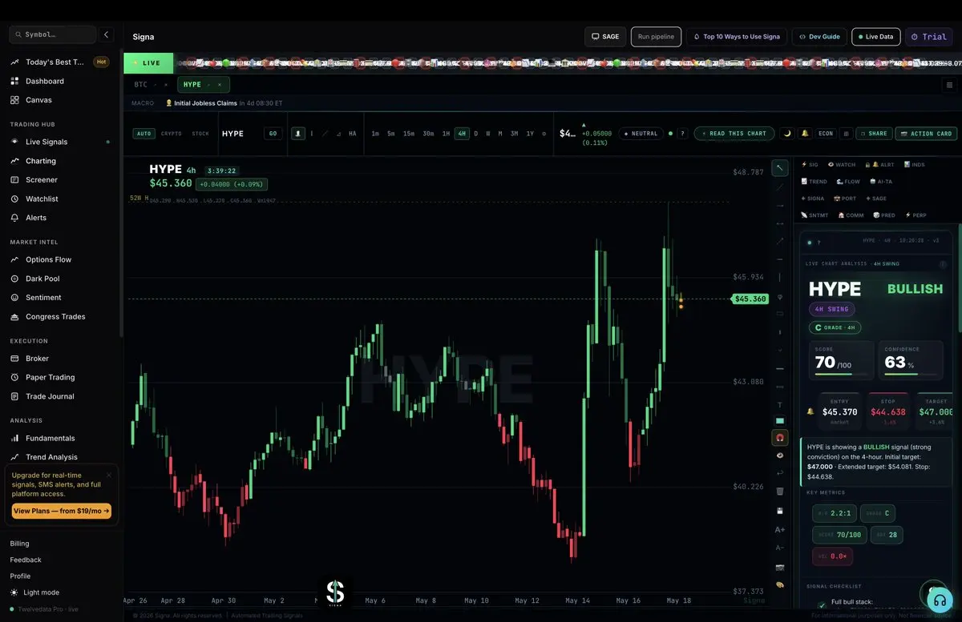Image resolution: width=962 pixels, height=622 pixels.
Task: Click the moon theme icon in toolbar
Action: (786, 134)
